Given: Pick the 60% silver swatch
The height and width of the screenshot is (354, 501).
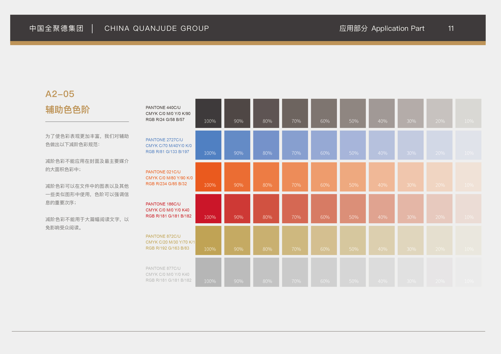Looking at the screenshot, I should click(324, 272).
